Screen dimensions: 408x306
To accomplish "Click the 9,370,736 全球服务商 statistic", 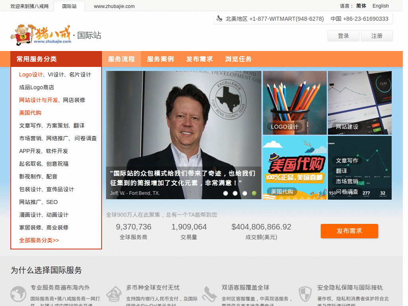I will tap(133, 231).
